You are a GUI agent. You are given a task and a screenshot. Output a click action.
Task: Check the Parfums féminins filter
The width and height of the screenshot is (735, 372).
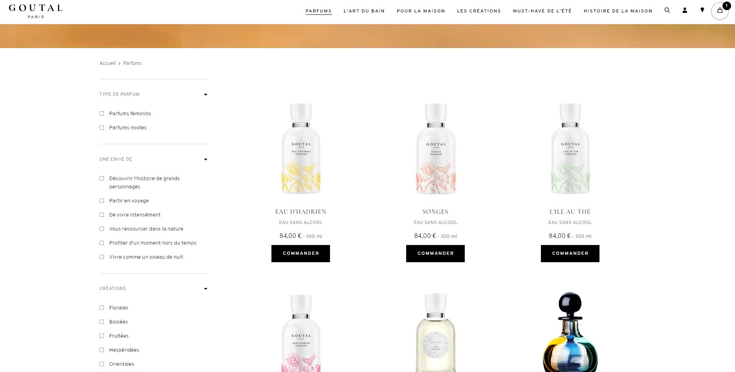(102, 114)
